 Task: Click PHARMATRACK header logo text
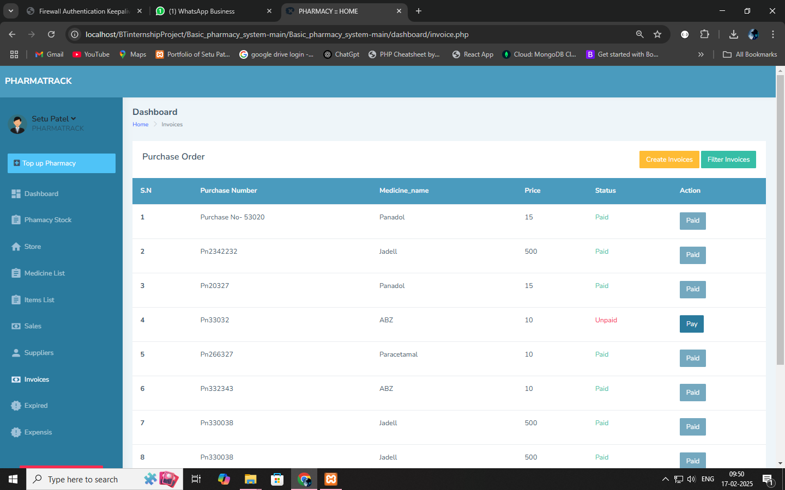point(38,81)
